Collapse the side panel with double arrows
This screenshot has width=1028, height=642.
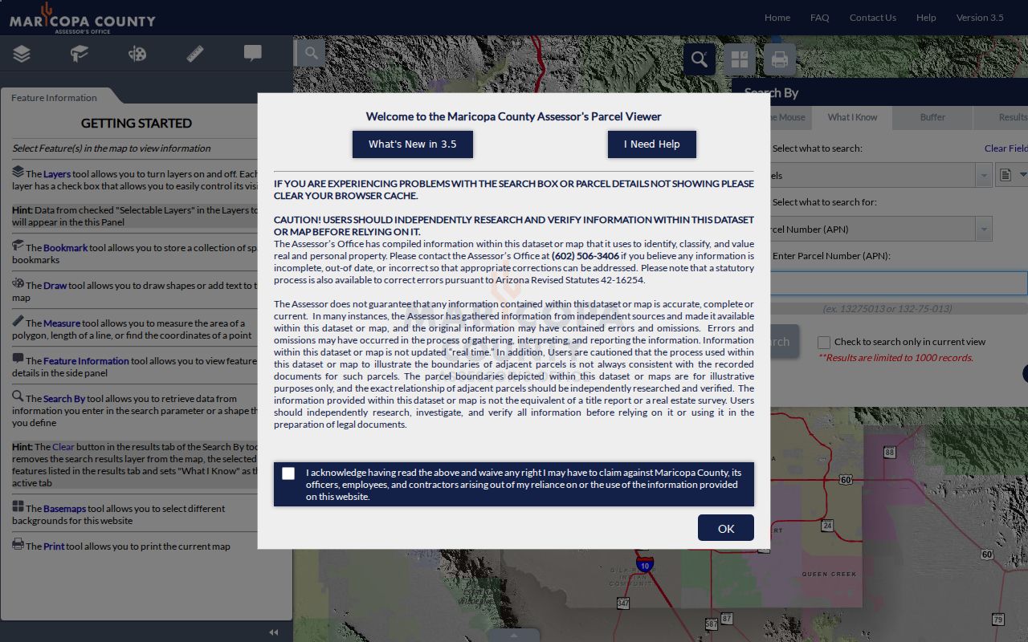(x=273, y=632)
